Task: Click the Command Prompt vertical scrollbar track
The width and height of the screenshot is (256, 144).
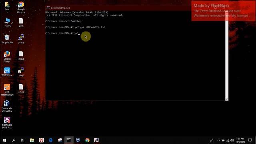Action: (x=227, y=56)
